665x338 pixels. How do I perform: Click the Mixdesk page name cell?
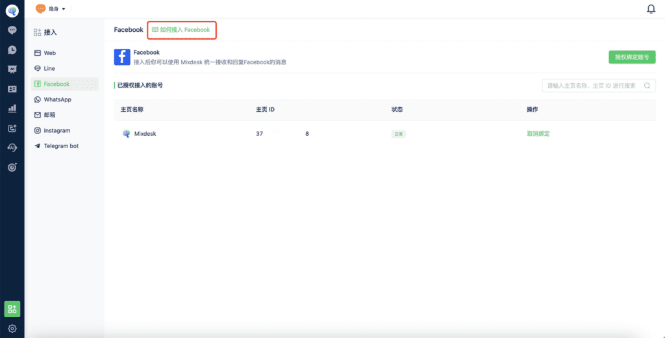(x=145, y=134)
